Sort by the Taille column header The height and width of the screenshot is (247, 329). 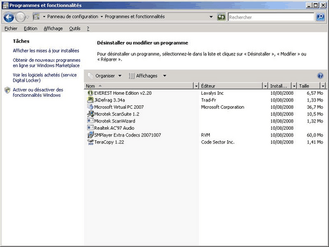pos(309,86)
